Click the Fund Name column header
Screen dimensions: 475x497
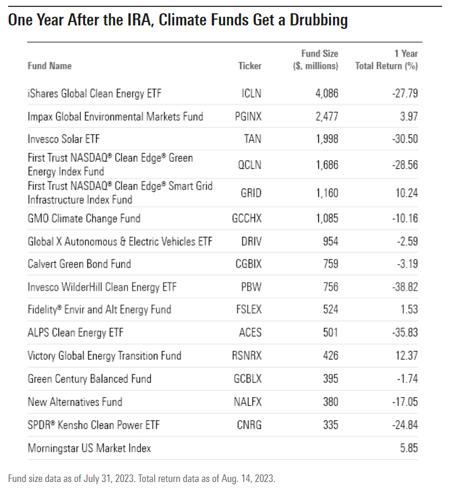coord(50,66)
